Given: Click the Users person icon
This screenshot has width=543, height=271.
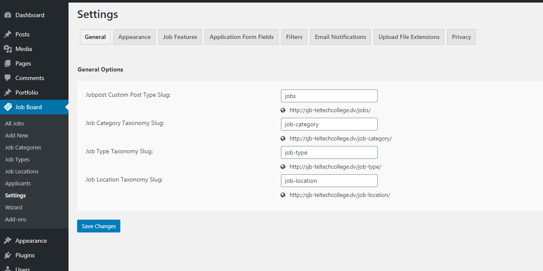Looking at the screenshot, I should click(x=8, y=269).
